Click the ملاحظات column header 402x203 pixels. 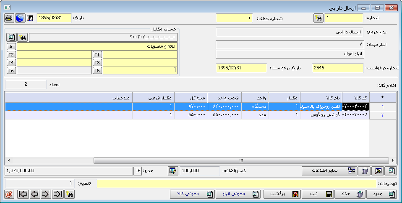point(69,98)
